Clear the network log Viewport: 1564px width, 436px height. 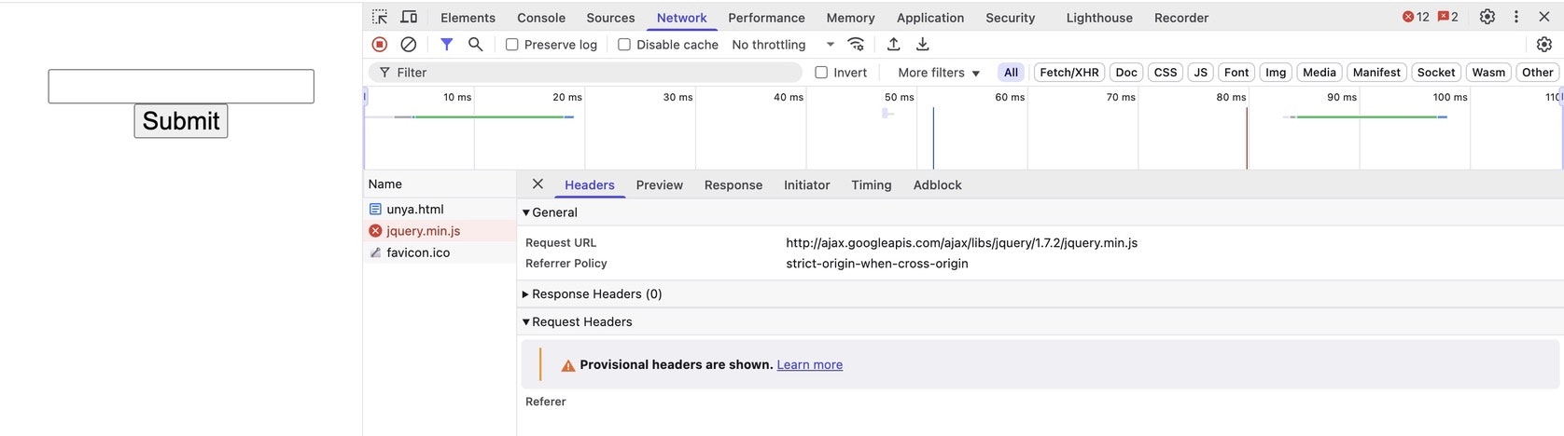[409, 44]
